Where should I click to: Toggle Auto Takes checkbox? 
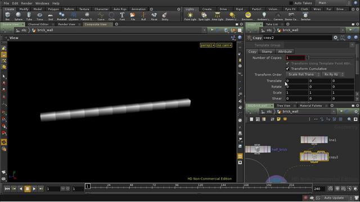(291, 3)
